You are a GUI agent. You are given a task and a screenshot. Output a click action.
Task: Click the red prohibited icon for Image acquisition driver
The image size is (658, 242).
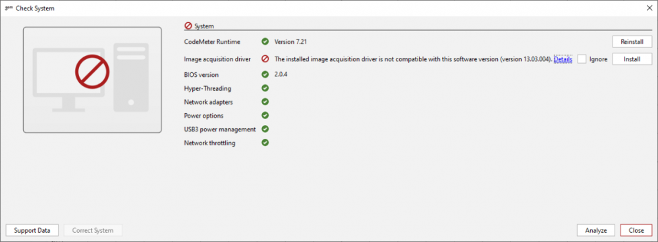265,59
